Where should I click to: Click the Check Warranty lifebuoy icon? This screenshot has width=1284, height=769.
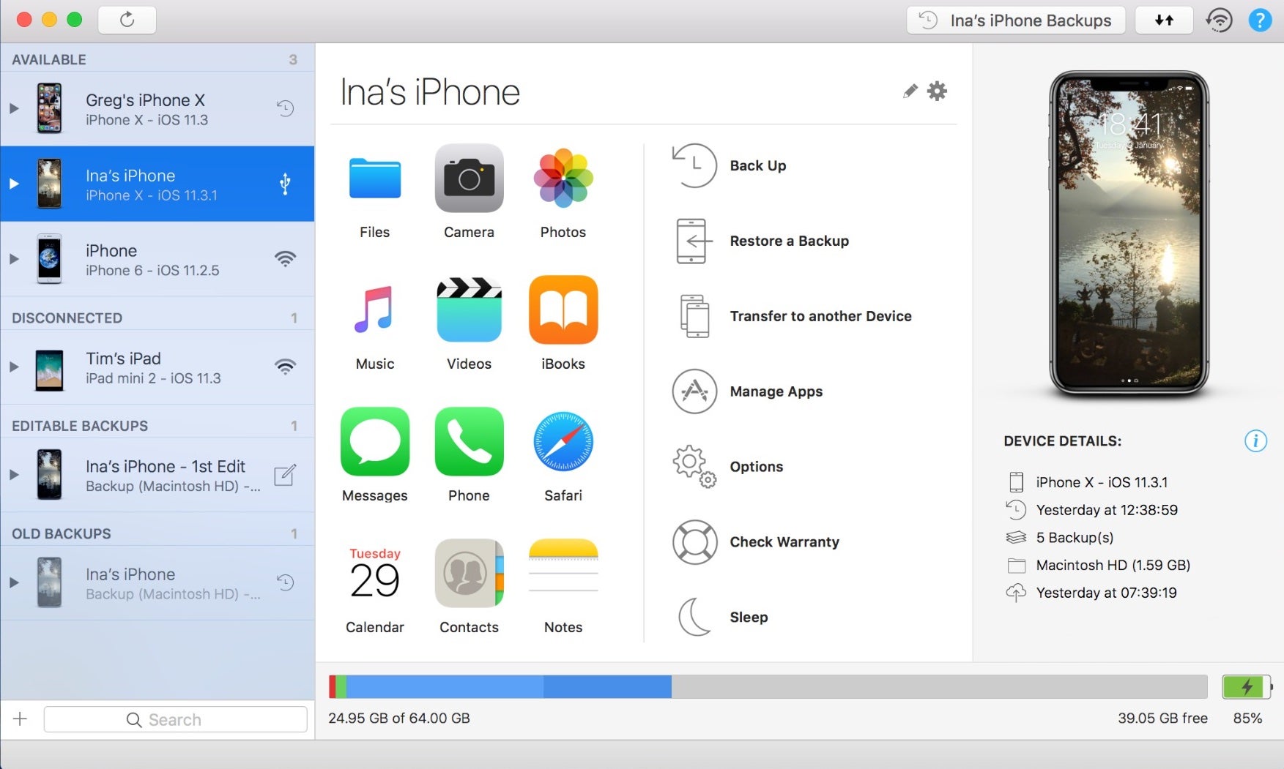tap(694, 542)
